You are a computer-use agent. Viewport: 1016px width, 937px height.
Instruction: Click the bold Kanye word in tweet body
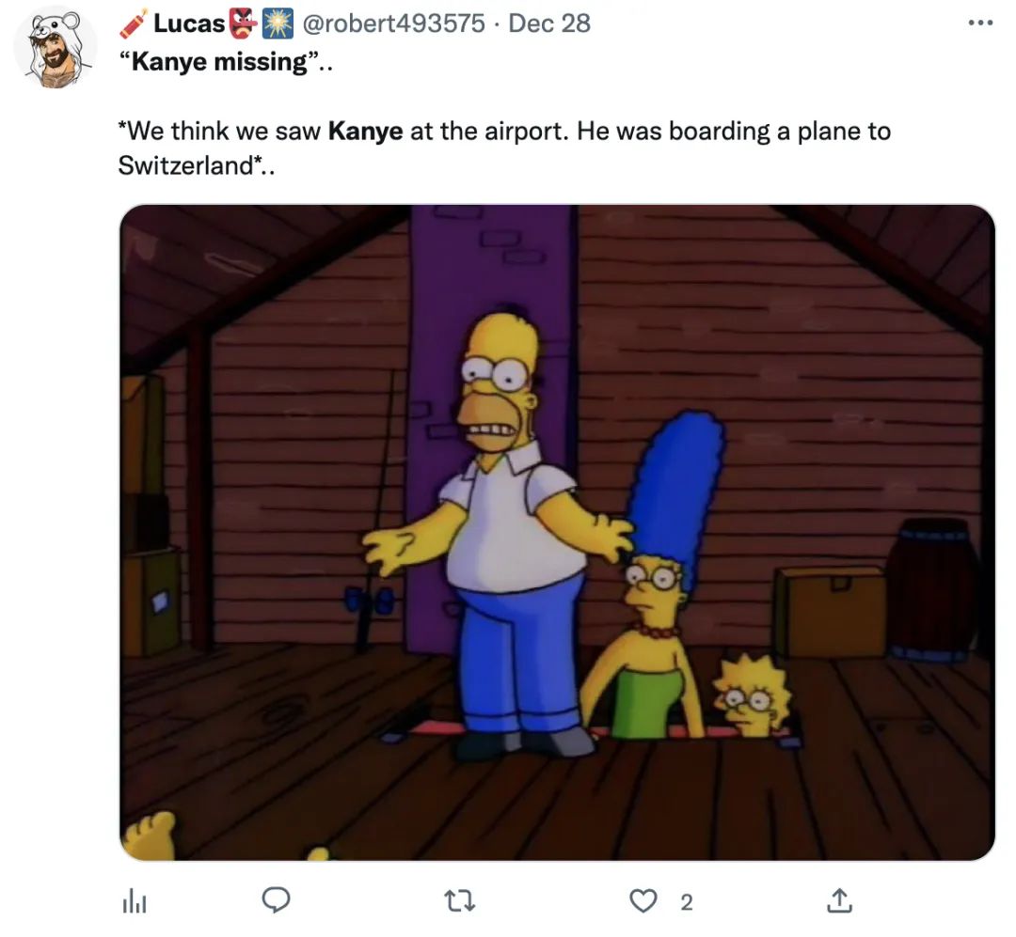coord(365,132)
